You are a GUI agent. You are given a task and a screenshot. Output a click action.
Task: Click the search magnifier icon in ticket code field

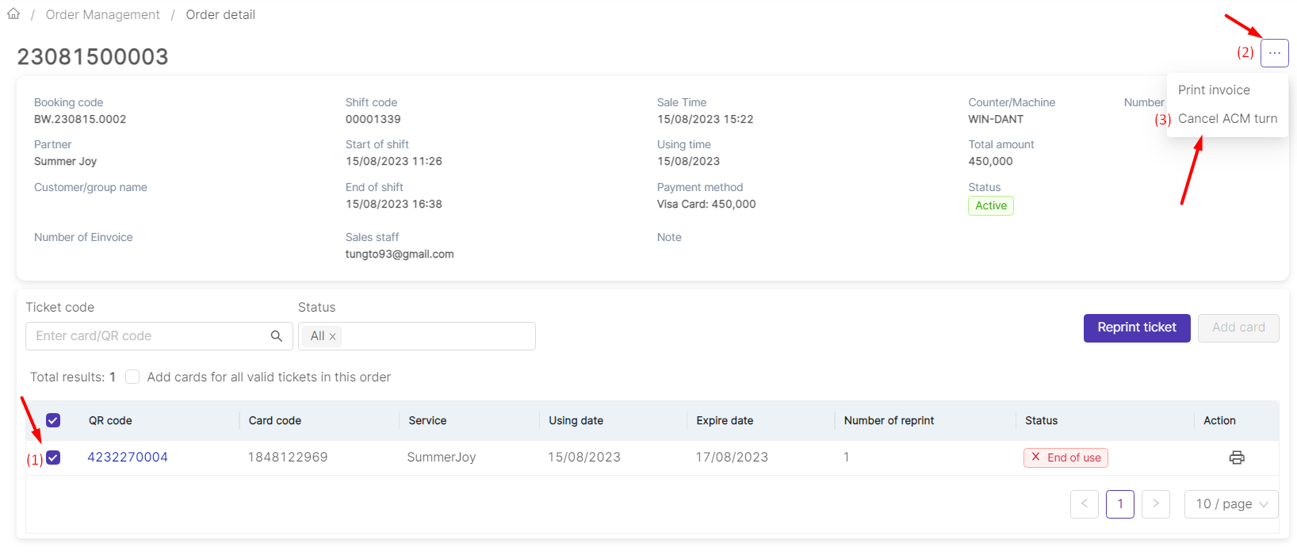point(277,336)
